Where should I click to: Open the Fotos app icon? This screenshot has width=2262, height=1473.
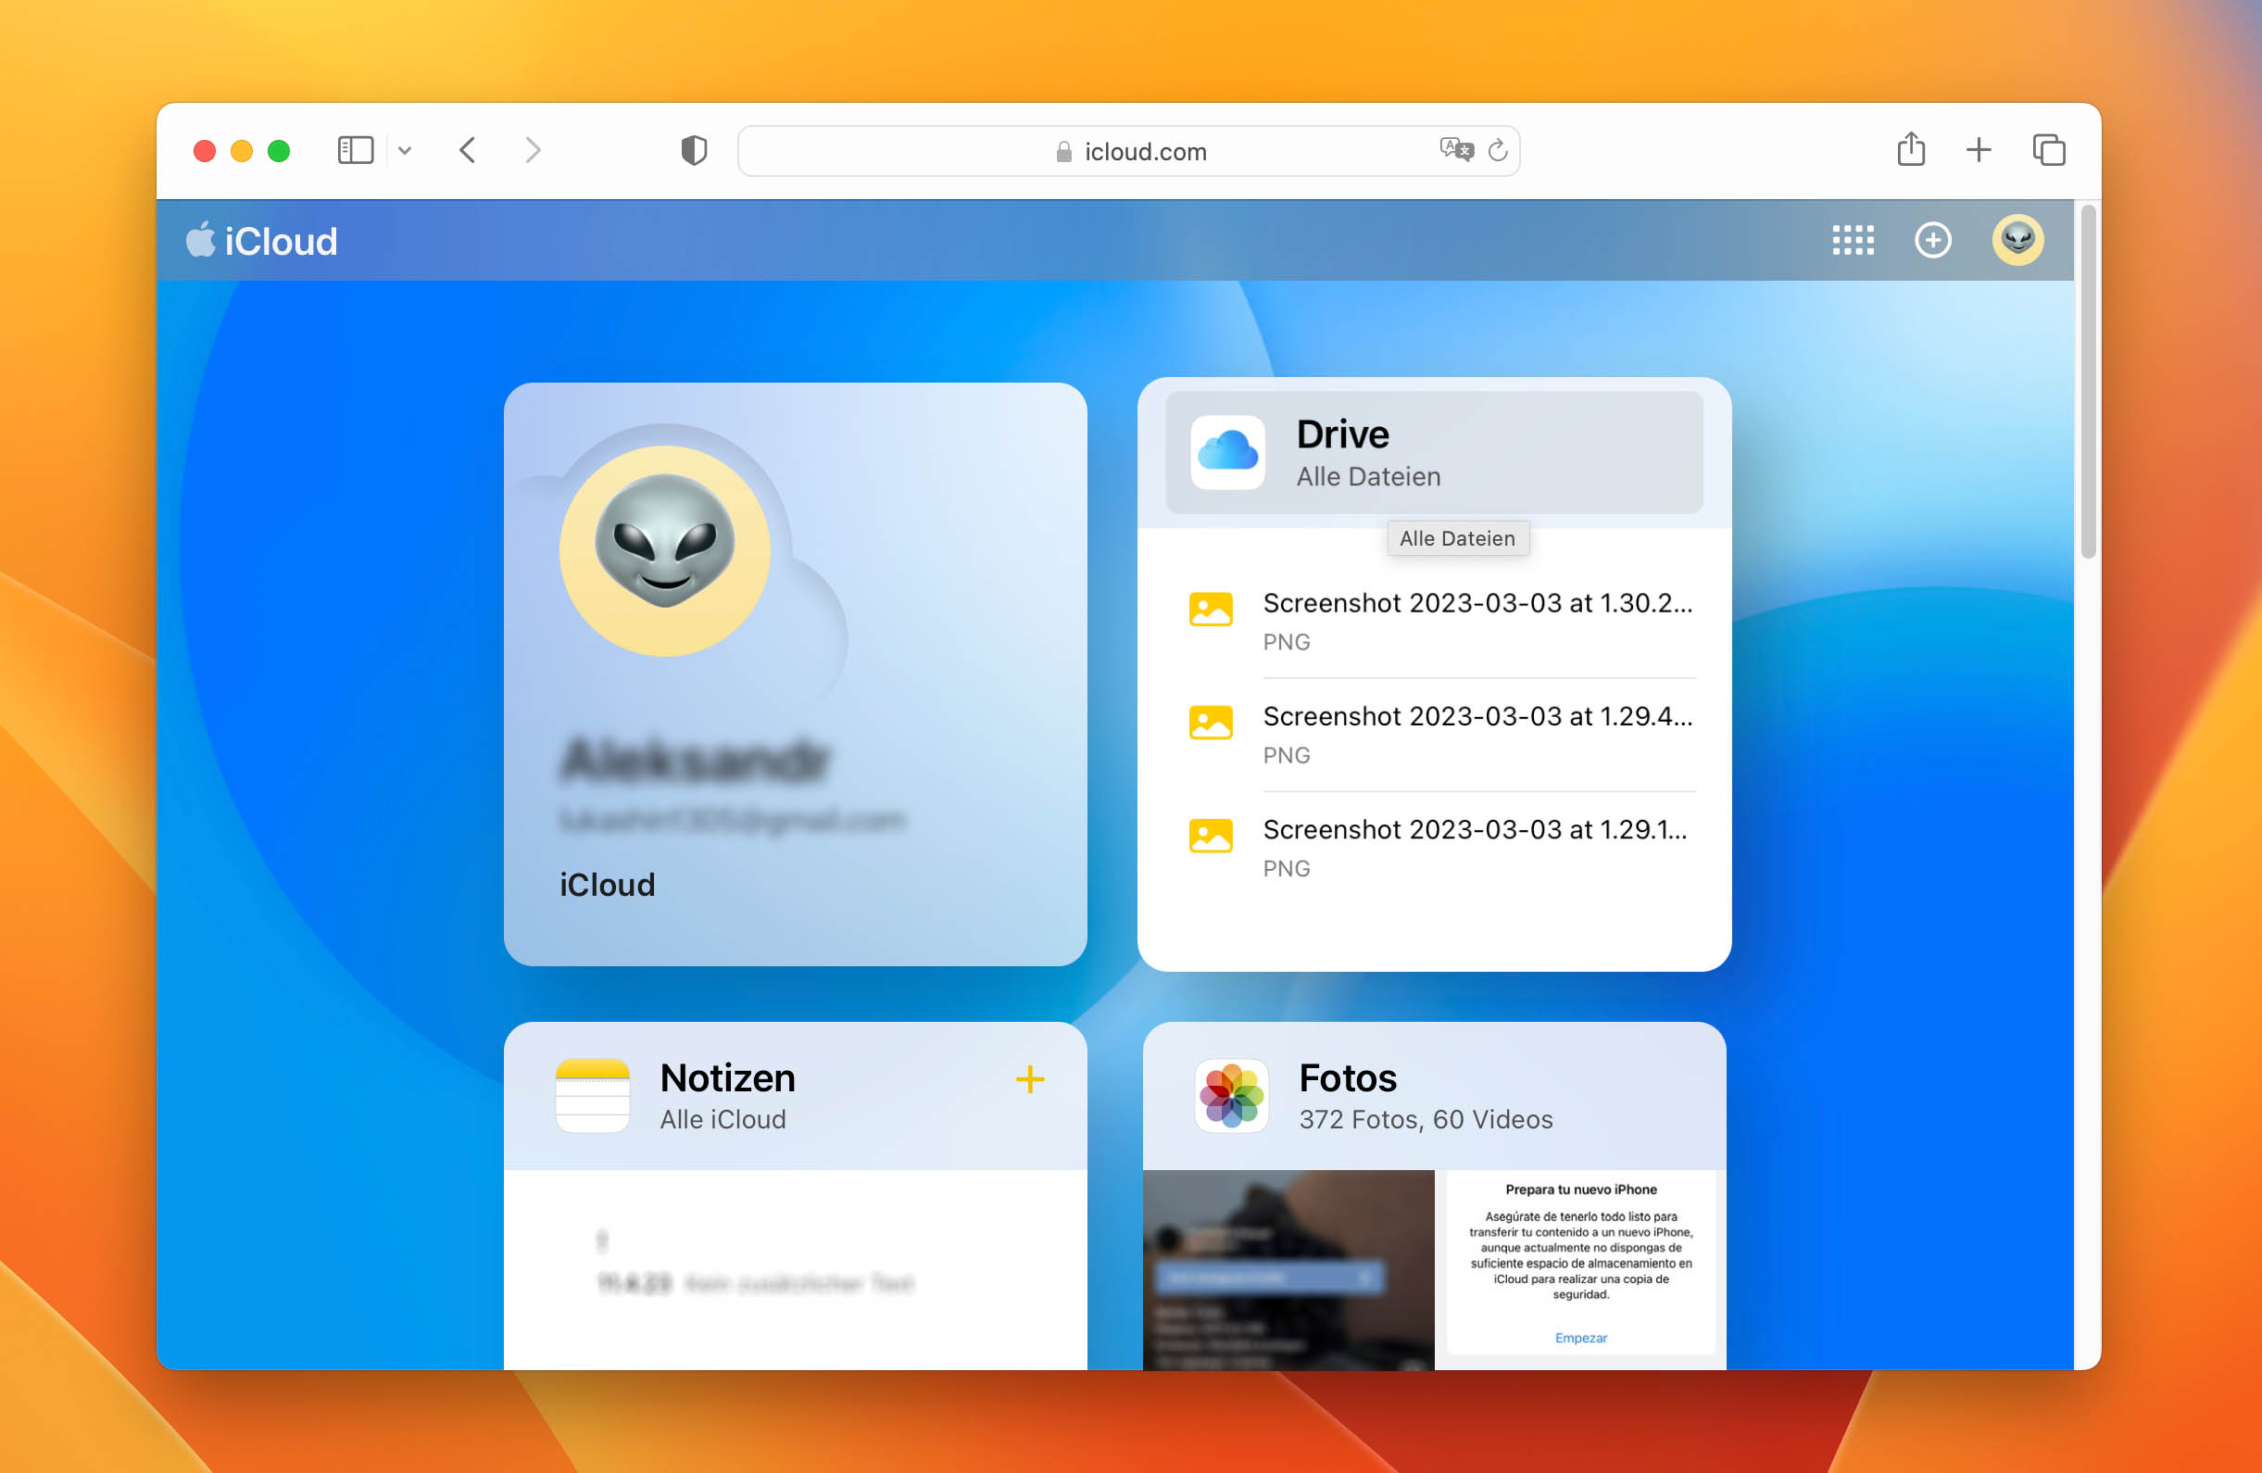click(1231, 1095)
